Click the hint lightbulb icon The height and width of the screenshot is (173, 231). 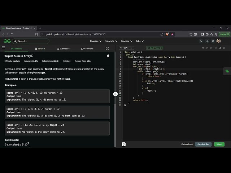pos(123,144)
